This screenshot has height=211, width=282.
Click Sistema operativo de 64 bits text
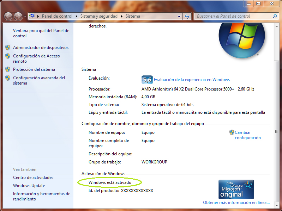167,105
